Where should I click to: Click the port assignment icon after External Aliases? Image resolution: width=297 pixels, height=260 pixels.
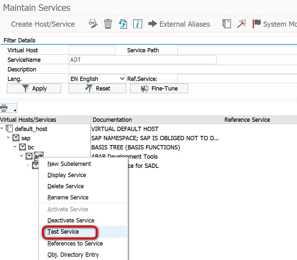point(226,24)
